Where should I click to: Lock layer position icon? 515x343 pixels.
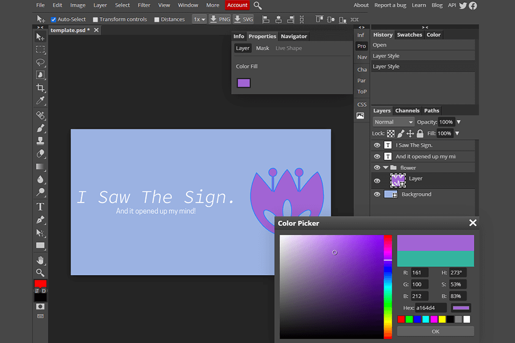click(x=410, y=133)
